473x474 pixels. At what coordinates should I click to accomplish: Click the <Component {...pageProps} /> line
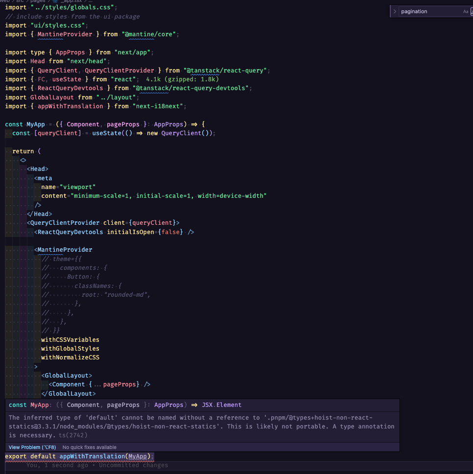tap(99, 384)
